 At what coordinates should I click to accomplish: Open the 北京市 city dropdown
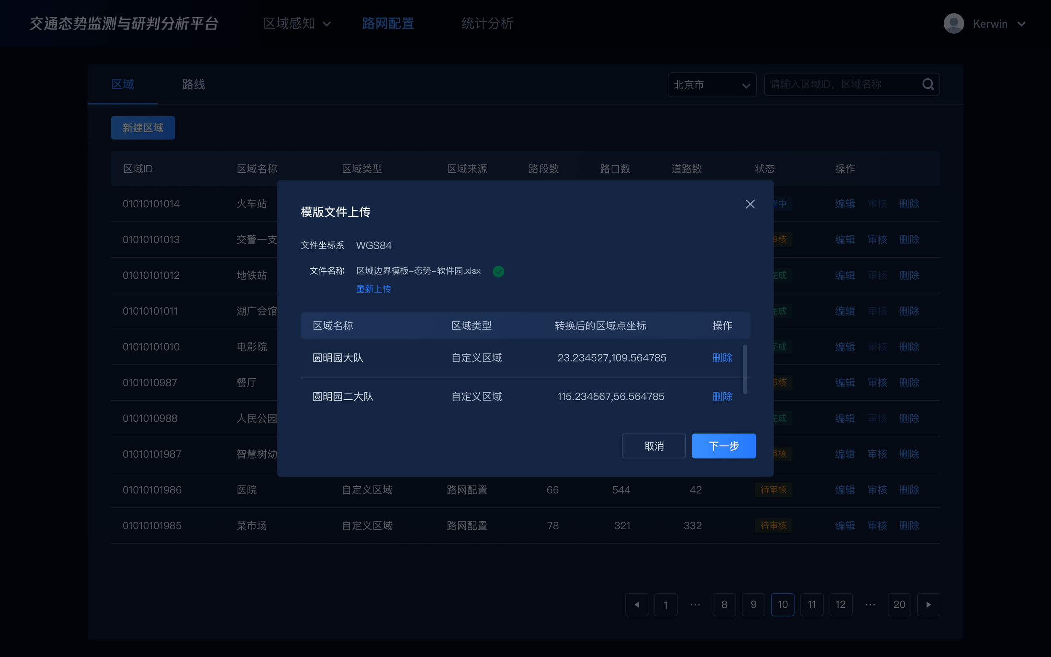711,85
